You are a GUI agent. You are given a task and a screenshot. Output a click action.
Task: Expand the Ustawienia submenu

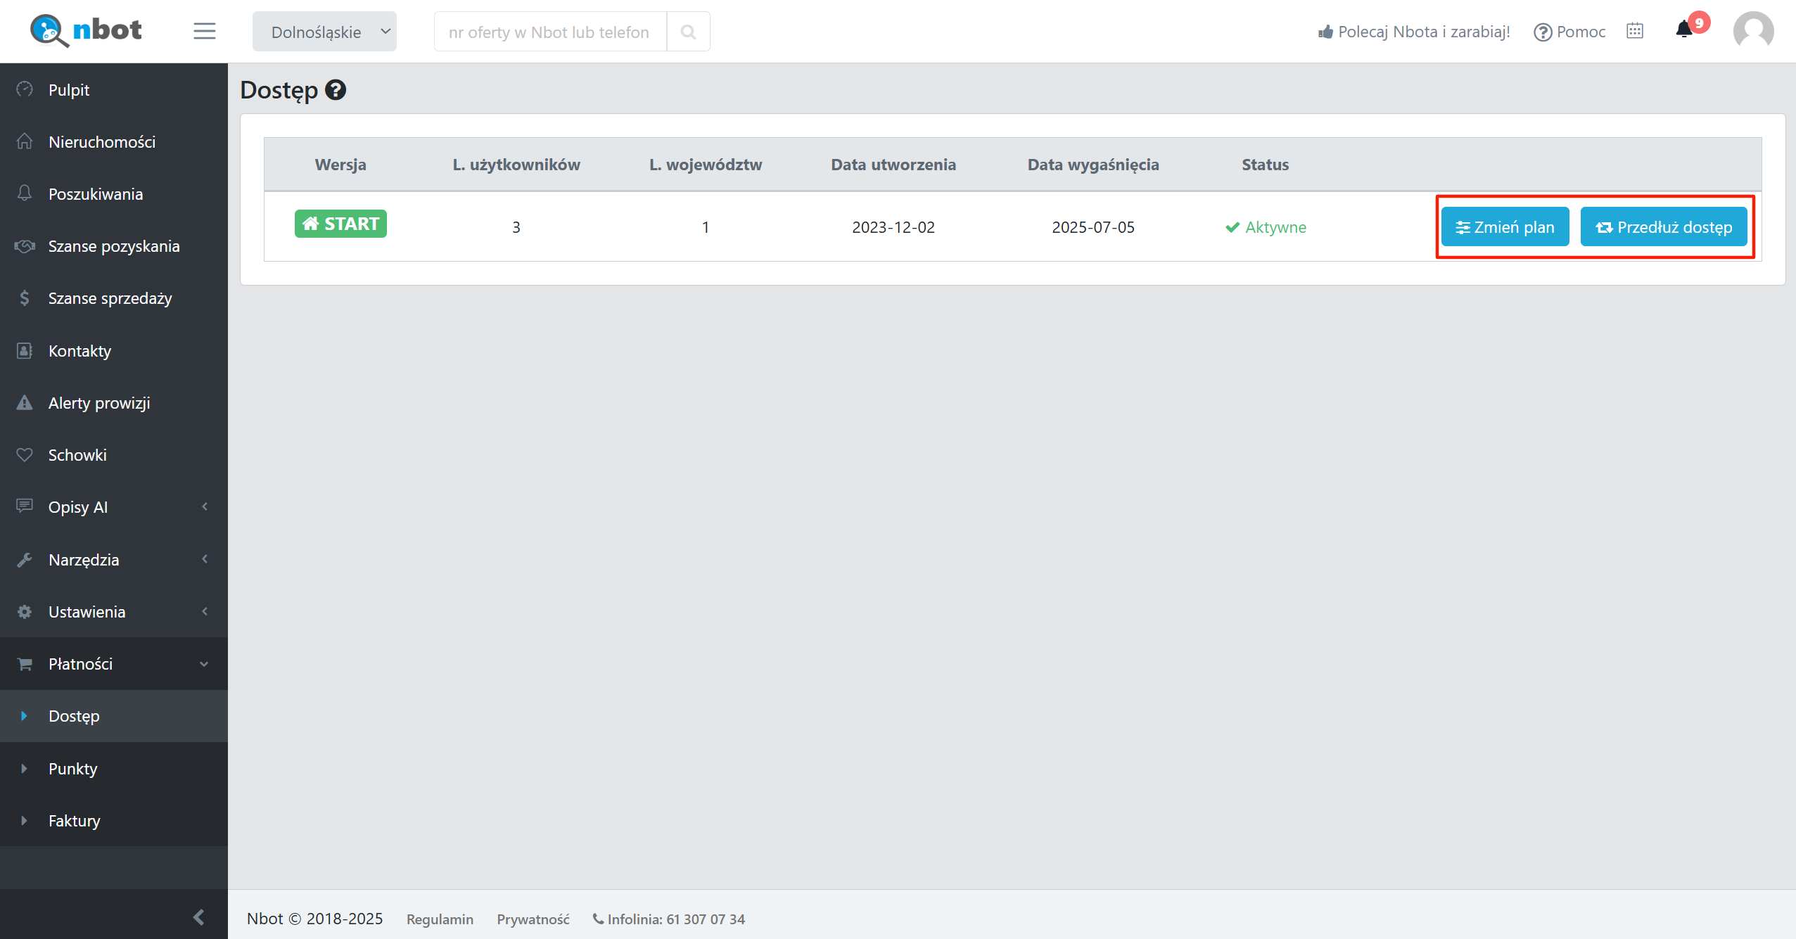coord(113,612)
